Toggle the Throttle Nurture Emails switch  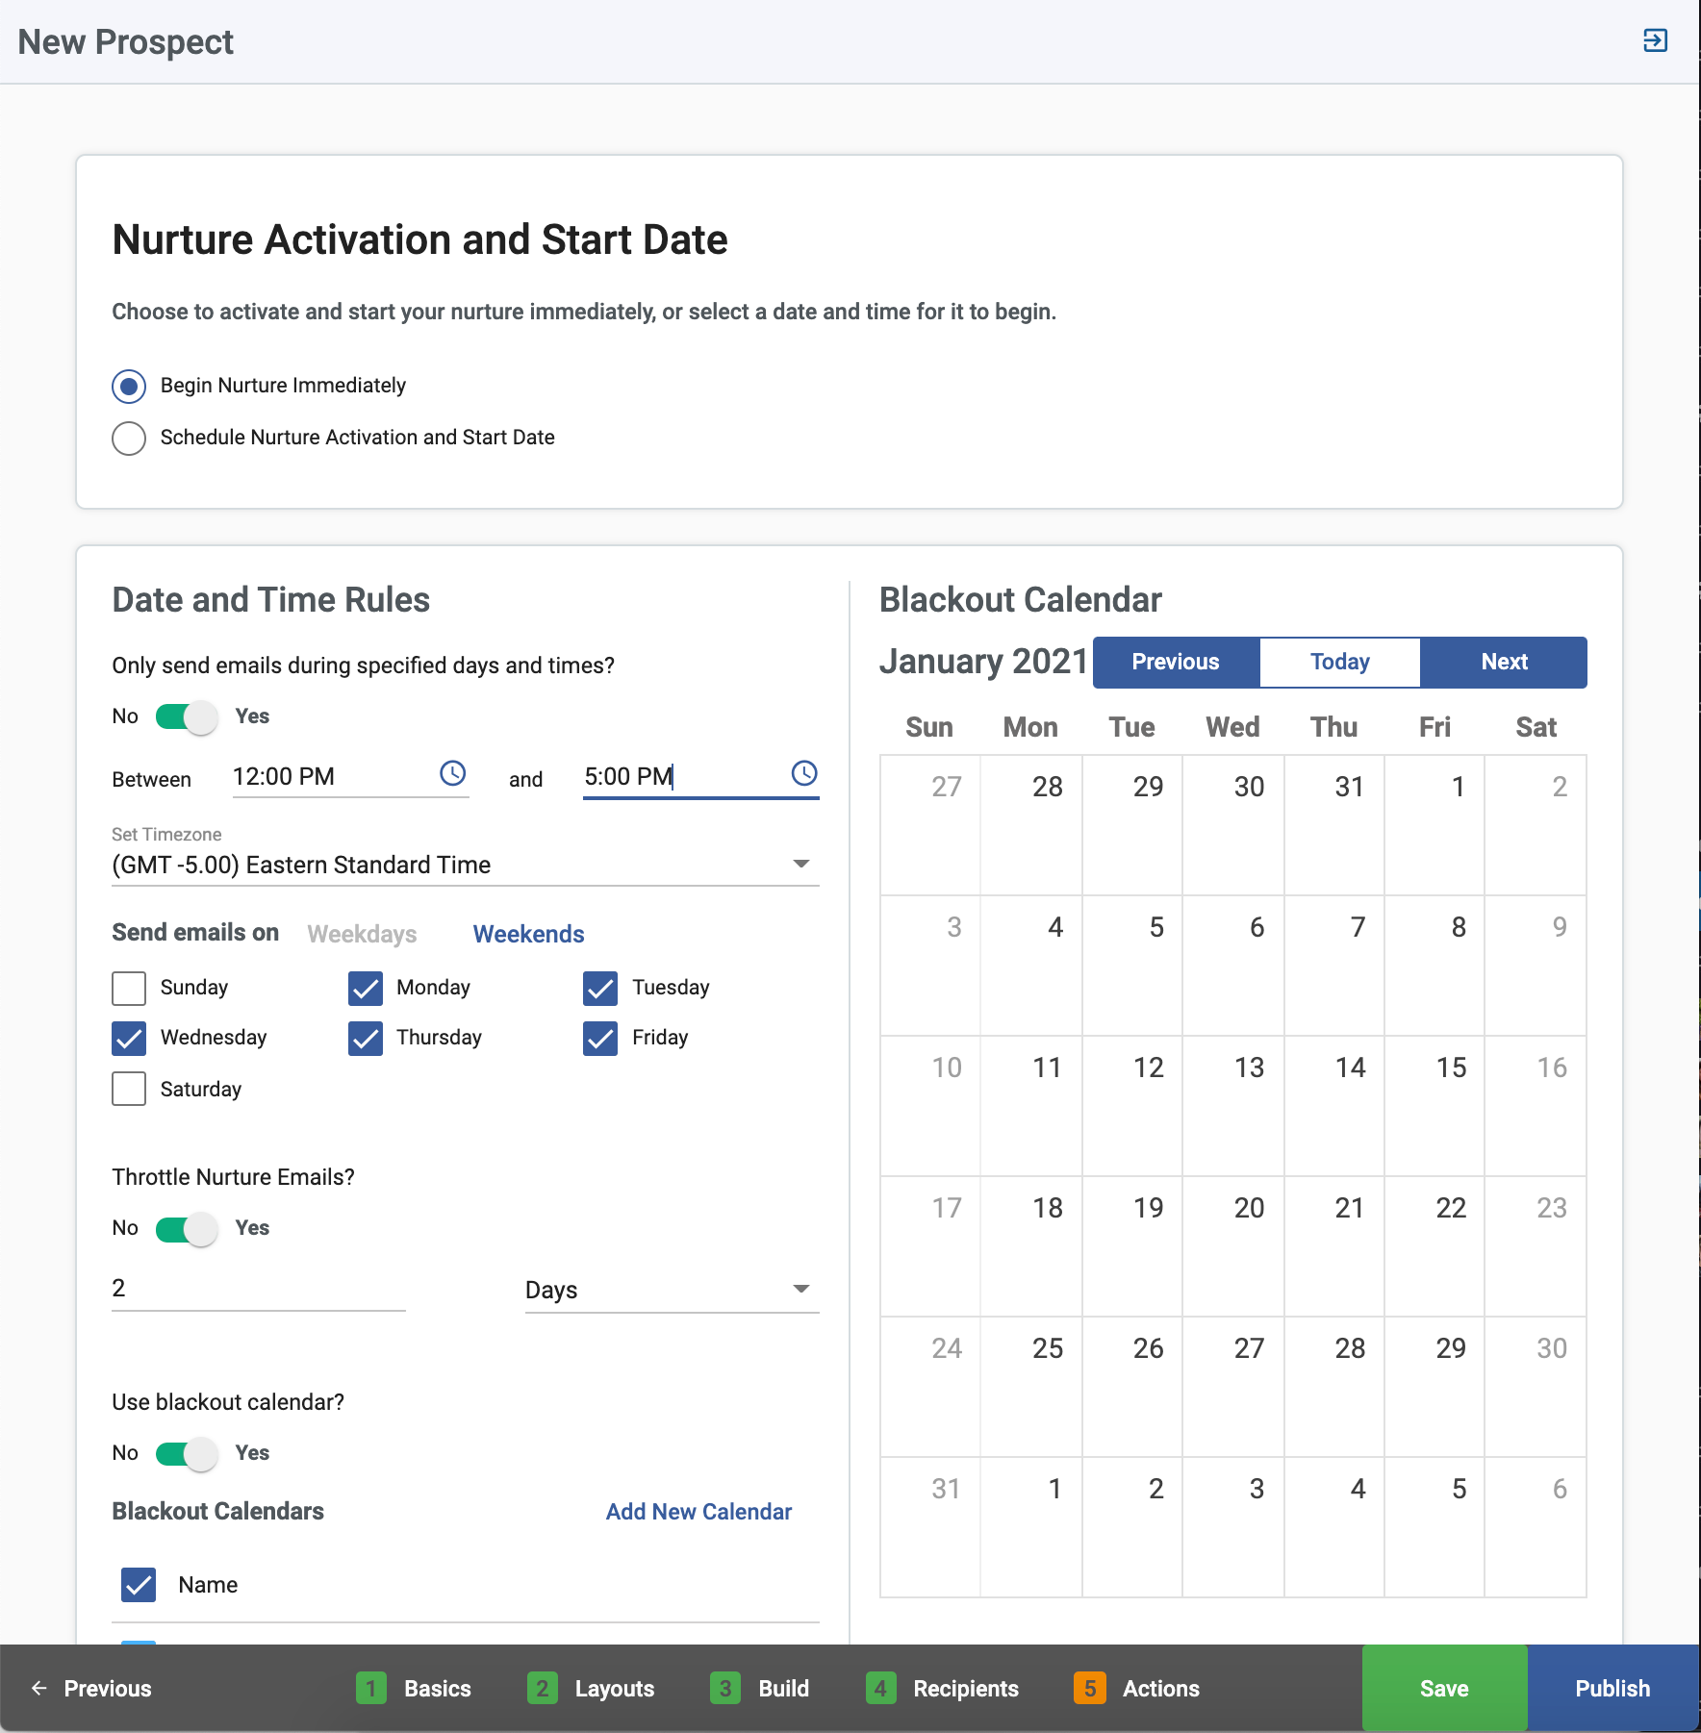(187, 1228)
